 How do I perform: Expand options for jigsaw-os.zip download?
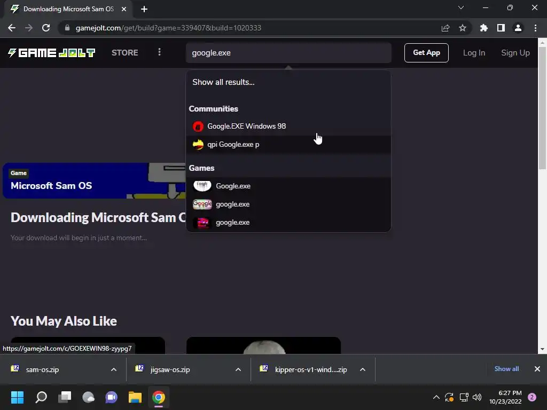pyautogui.click(x=238, y=369)
